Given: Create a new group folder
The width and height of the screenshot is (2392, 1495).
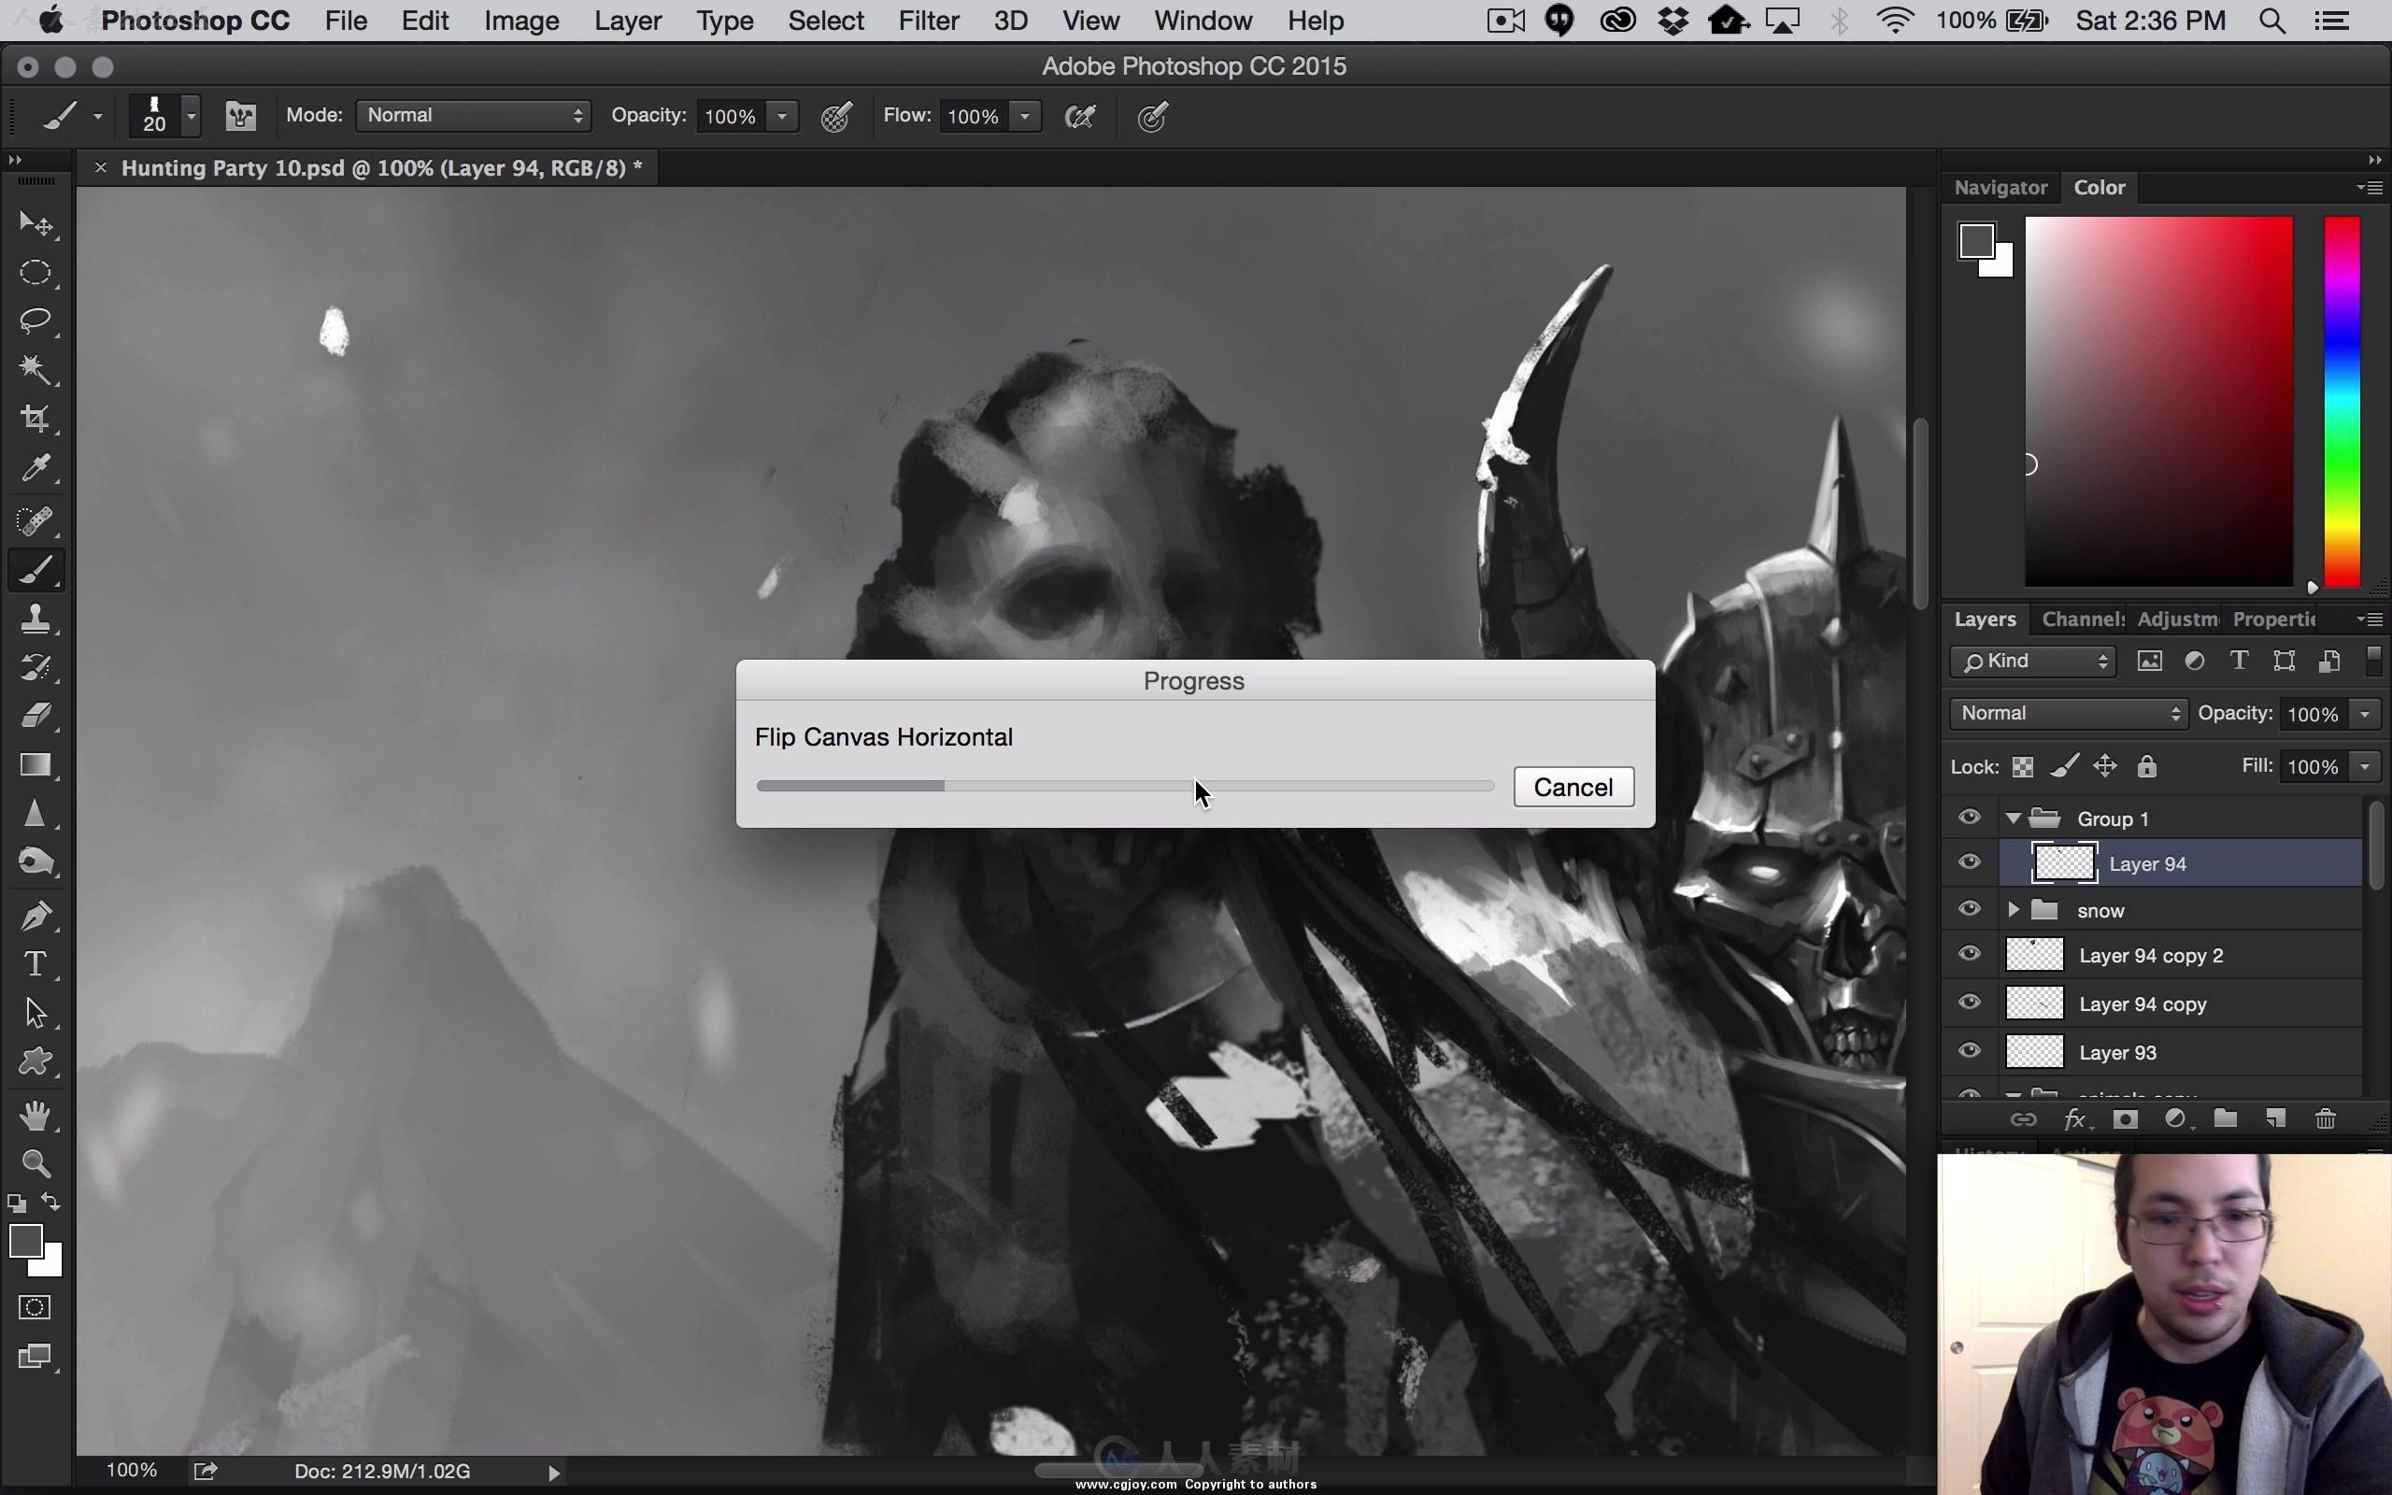Looking at the screenshot, I should [2225, 1118].
